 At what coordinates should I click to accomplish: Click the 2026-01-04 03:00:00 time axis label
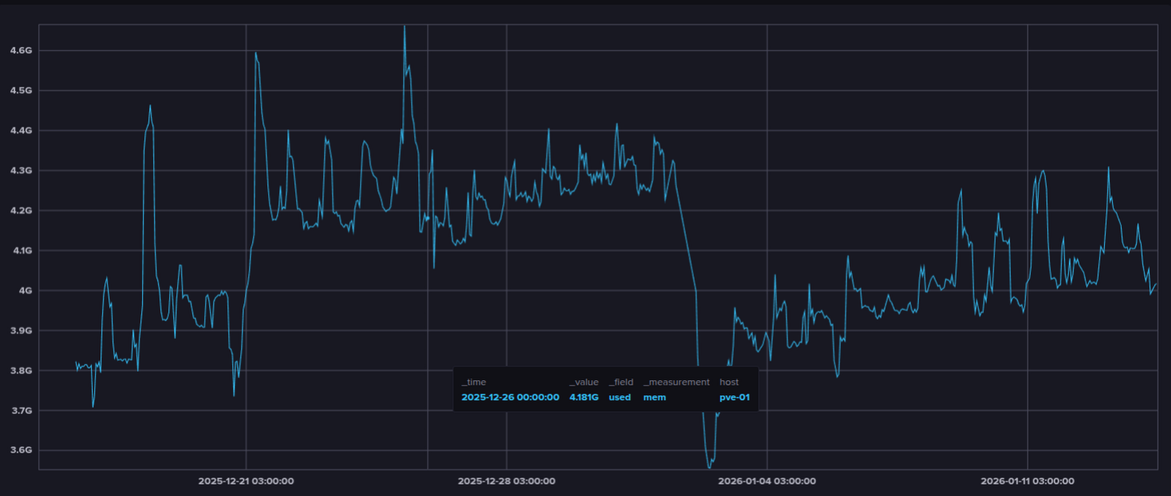coord(766,481)
